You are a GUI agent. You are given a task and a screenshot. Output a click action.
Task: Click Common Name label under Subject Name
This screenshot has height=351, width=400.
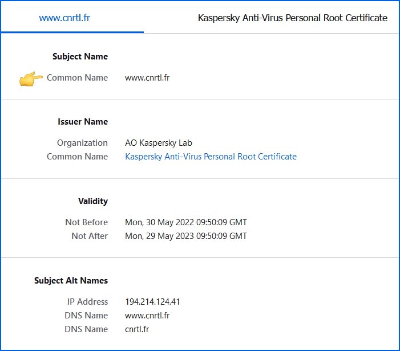[77, 78]
